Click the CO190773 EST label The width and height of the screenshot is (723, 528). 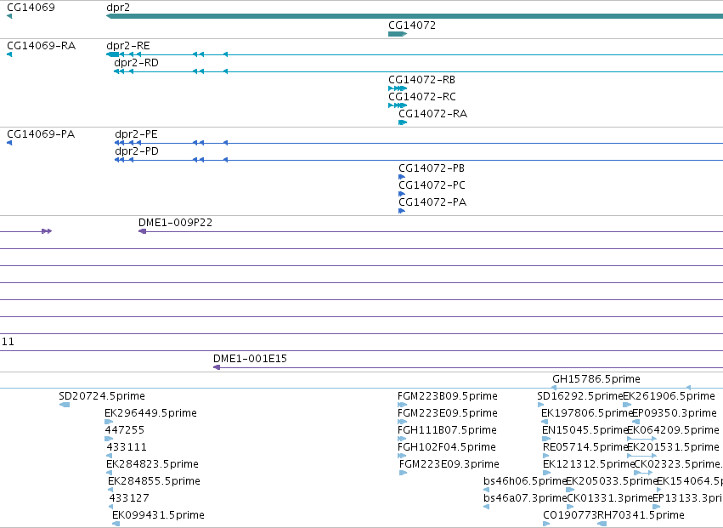(x=570, y=515)
